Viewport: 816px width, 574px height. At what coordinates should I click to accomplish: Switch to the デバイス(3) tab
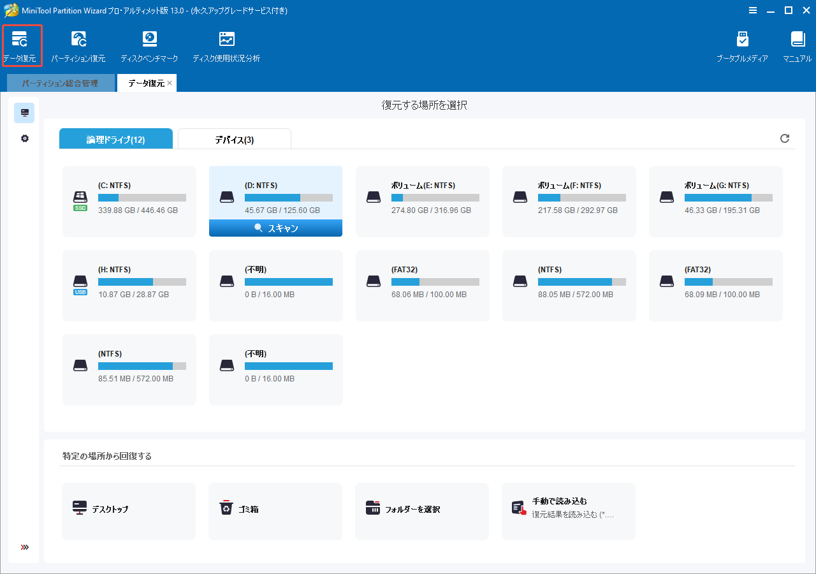point(234,138)
